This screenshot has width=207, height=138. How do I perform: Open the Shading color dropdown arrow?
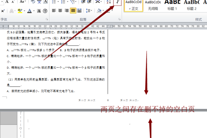[103, 11]
